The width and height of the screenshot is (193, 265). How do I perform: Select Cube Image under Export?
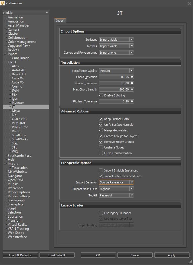21,58
